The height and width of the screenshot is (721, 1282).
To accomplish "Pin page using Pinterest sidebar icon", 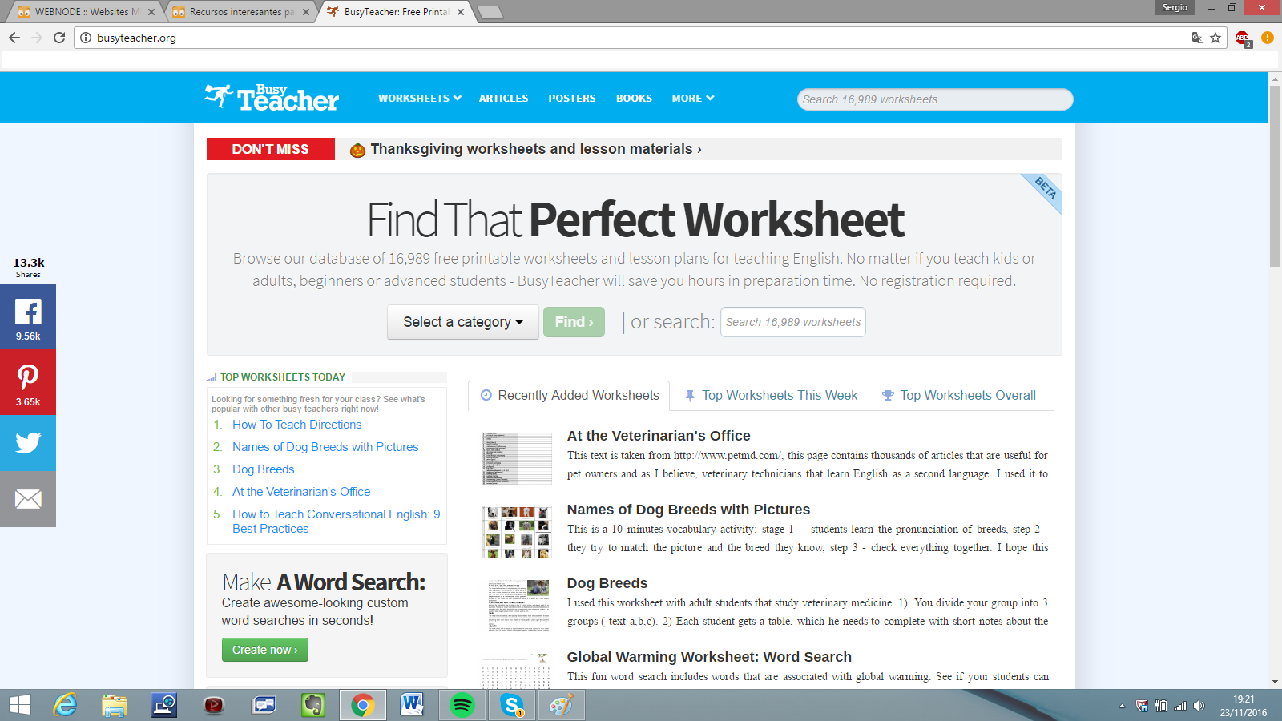I will (x=28, y=382).
